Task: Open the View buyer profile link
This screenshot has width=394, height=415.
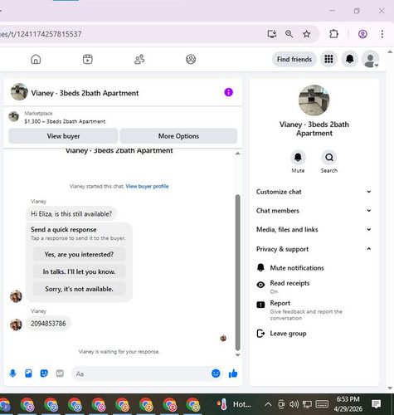Action: click(x=147, y=186)
